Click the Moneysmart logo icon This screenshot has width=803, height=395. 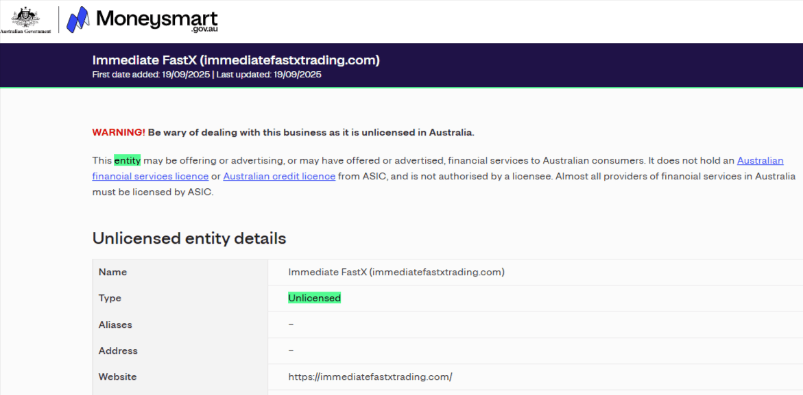[79, 19]
